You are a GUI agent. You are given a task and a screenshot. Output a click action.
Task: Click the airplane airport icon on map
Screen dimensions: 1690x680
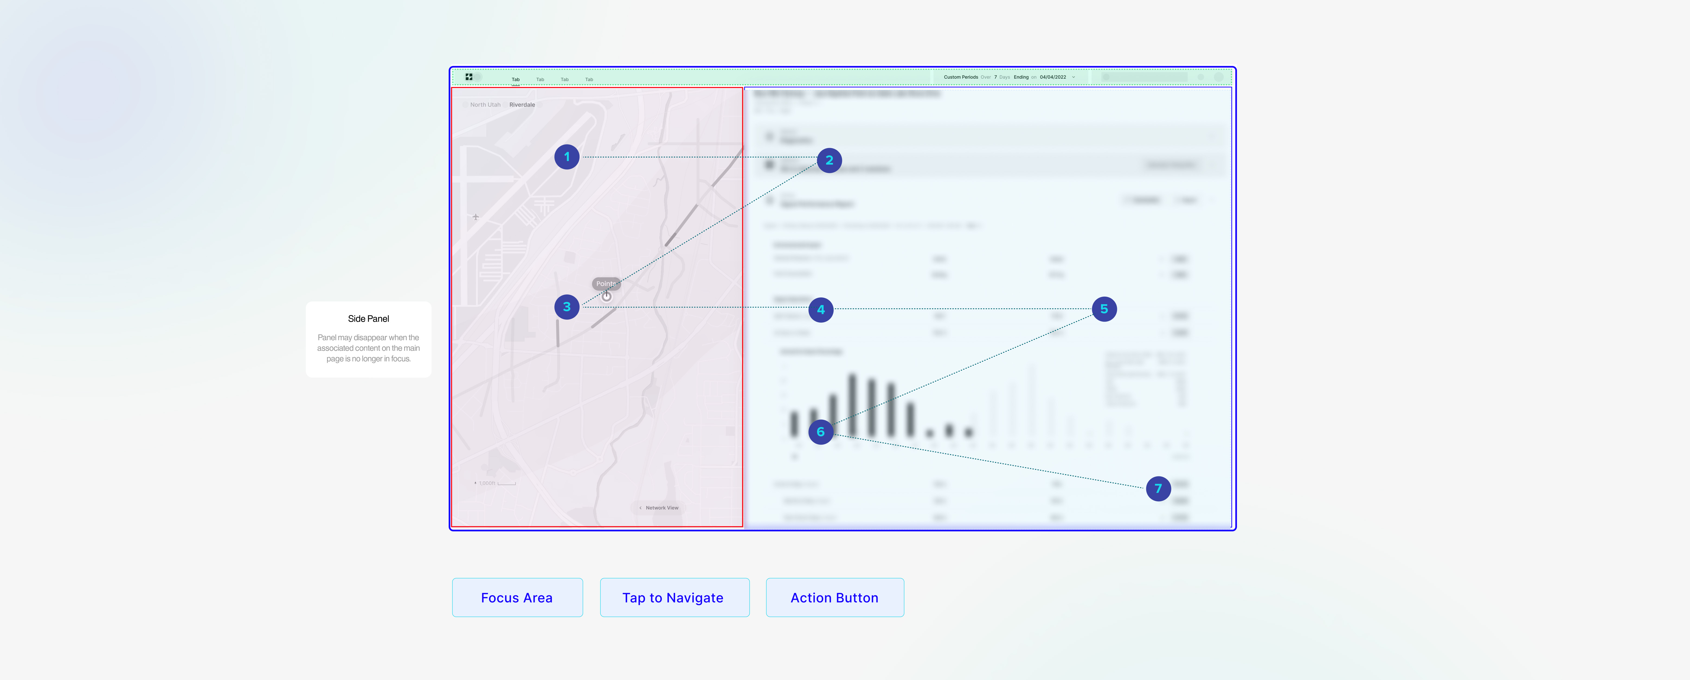(476, 217)
